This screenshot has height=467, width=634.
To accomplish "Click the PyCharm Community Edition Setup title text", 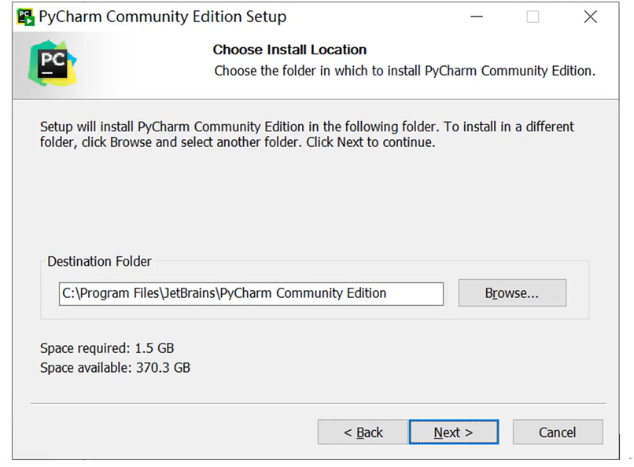I will pos(163,17).
